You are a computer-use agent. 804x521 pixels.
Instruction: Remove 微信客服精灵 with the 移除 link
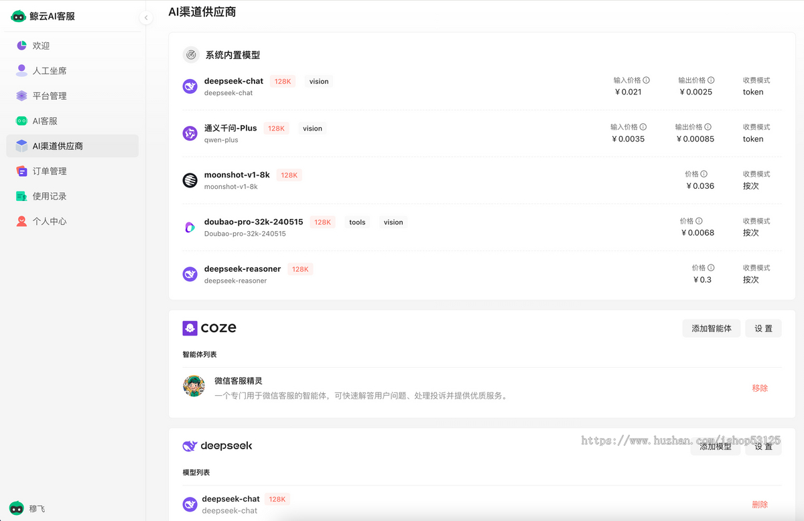(760, 388)
